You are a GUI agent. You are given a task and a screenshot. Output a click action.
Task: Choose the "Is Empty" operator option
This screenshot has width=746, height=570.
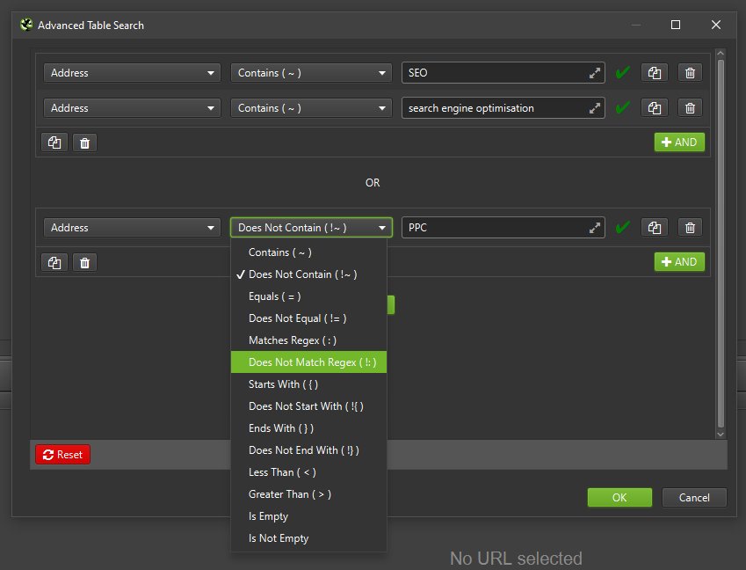[267, 516]
